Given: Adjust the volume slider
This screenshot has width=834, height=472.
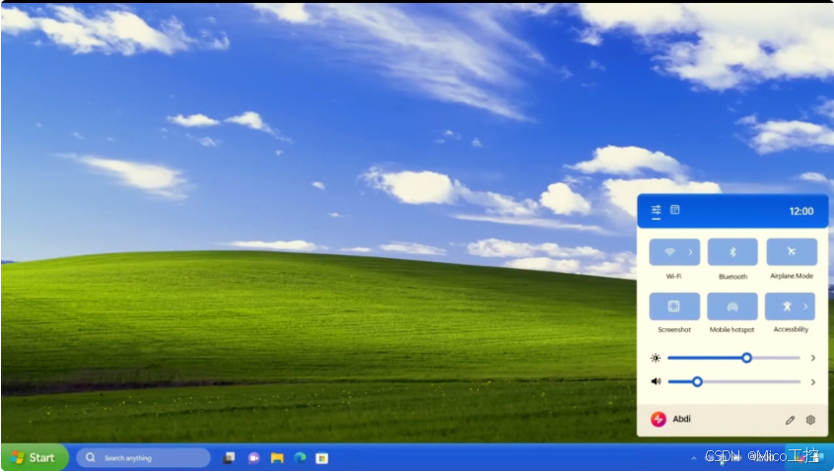Looking at the screenshot, I should [x=734, y=381].
